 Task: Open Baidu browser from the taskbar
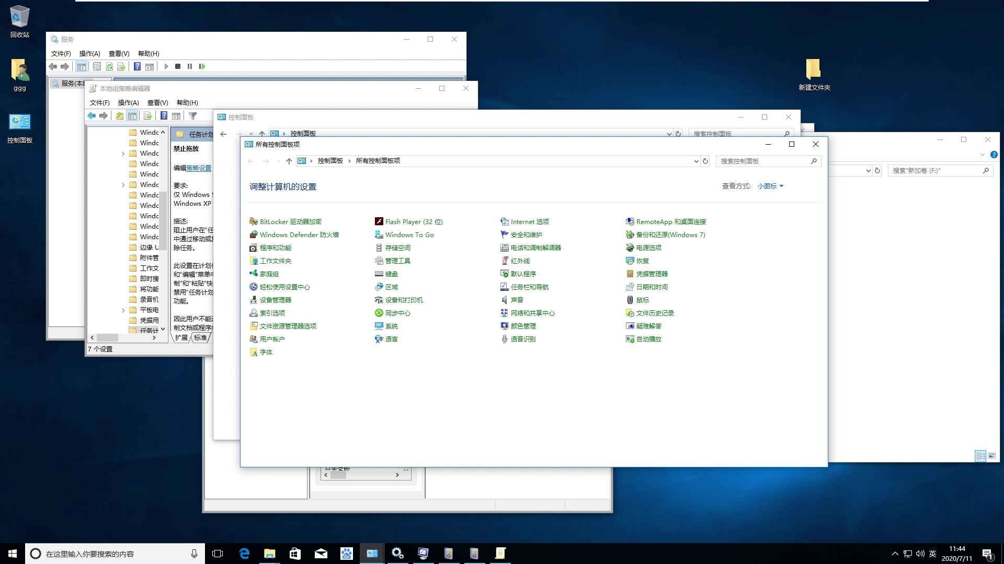tap(347, 553)
